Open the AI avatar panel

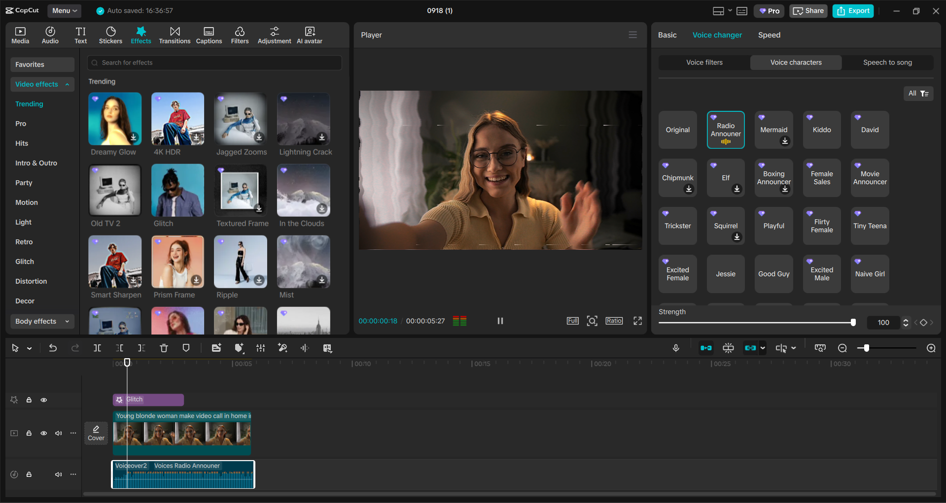(x=309, y=34)
